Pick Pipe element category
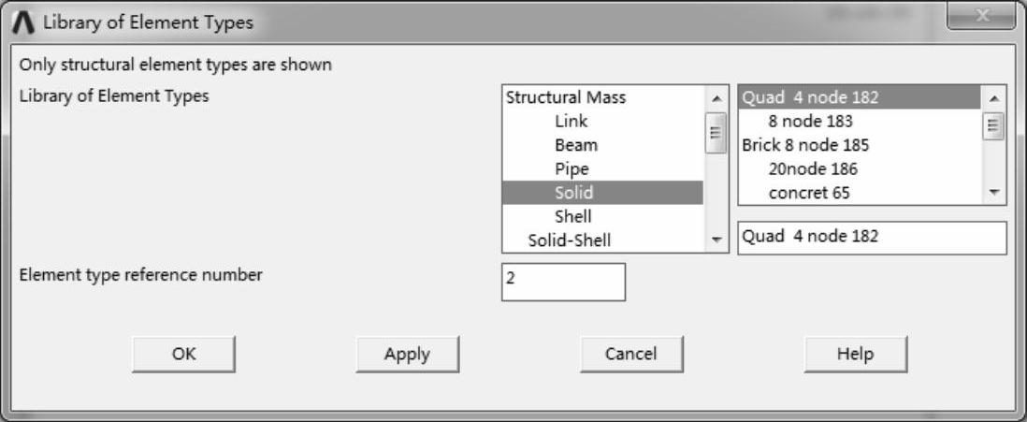The width and height of the screenshot is (1027, 422). pos(571,169)
